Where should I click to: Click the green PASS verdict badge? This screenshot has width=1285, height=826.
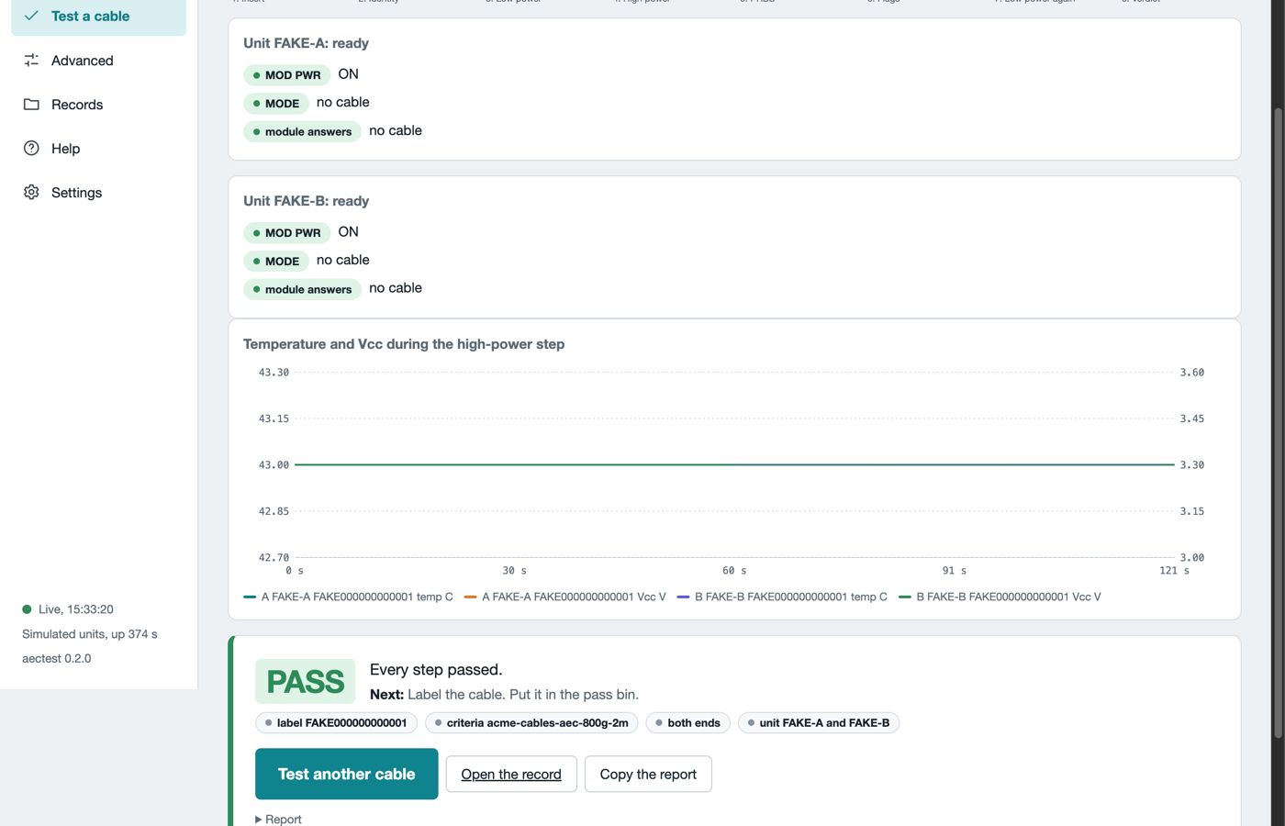coord(305,681)
